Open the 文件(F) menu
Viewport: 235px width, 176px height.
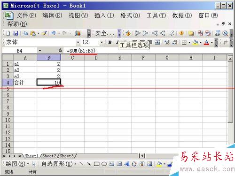[26, 15]
